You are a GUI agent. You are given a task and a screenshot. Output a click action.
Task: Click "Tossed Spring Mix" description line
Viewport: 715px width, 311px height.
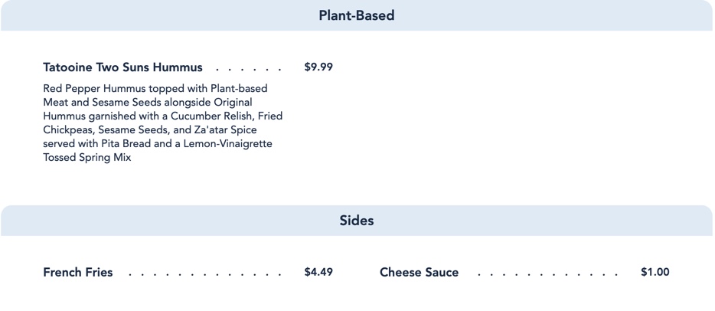[x=87, y=159]
